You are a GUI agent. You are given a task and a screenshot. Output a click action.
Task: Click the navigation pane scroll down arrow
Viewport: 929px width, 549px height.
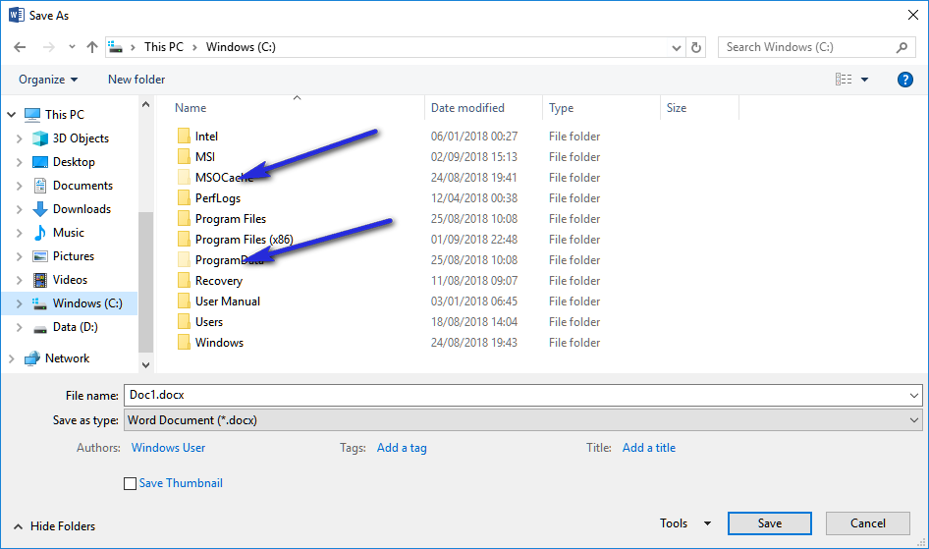(145, 364)
